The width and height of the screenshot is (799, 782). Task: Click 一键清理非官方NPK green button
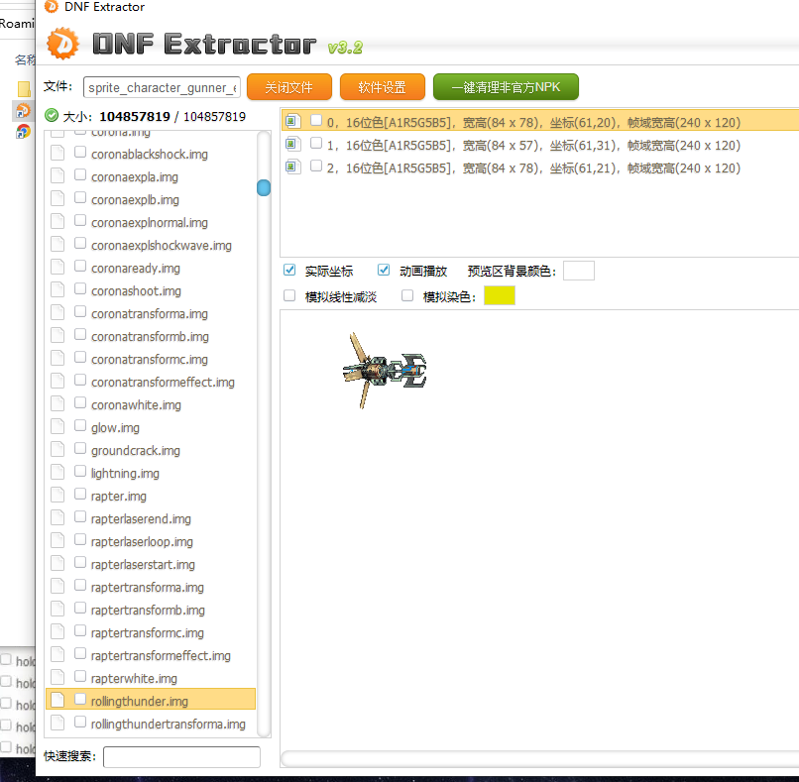coord(506,87)
